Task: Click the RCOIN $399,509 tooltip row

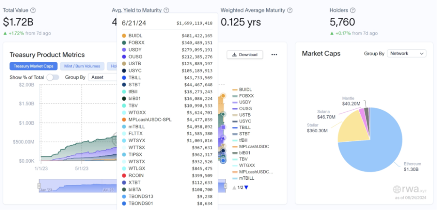Action: (x=167, y=175)
